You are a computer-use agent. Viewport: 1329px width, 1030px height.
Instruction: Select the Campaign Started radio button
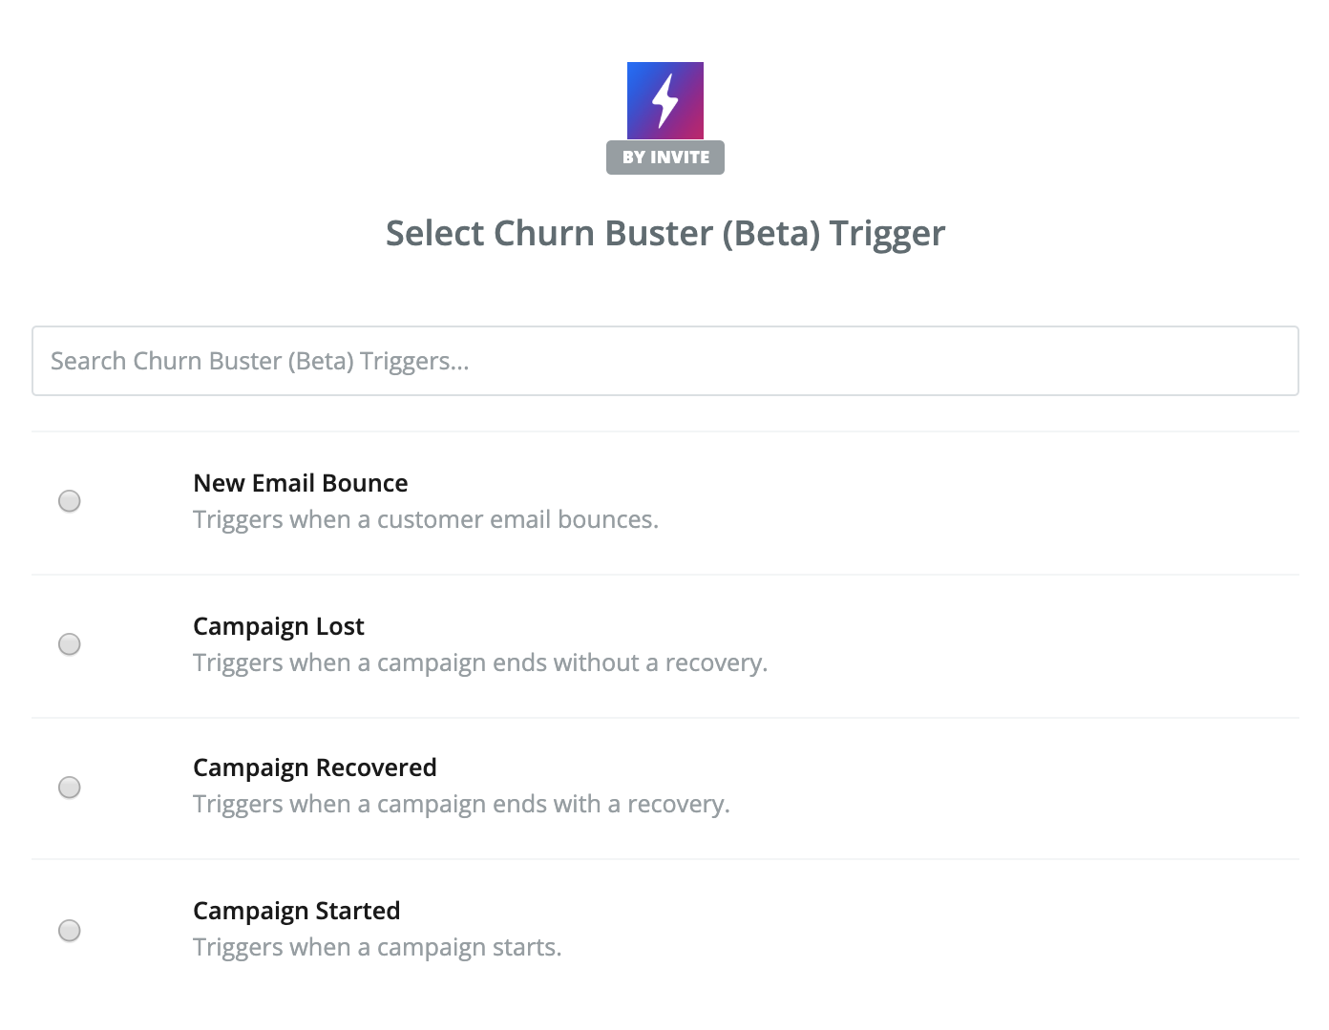click(x=70, y=931)
